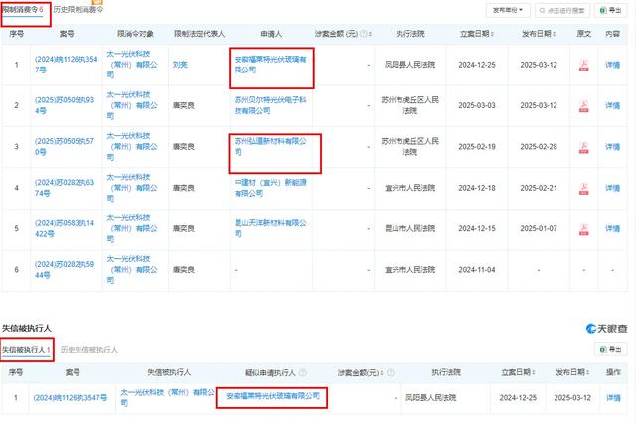This screenshot has height=424, width=636.
Task: Switch to 历史限制消费令 tab
Action: point(79,10)
